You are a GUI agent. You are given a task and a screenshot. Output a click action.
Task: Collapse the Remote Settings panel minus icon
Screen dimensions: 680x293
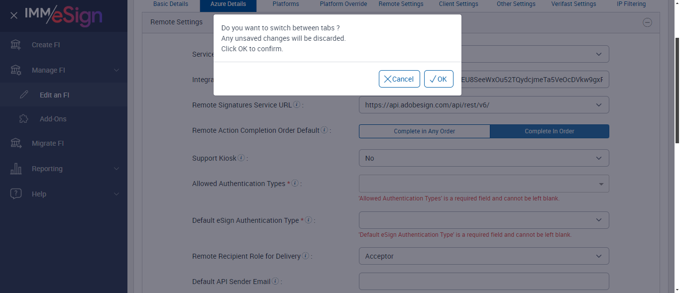tap(647, 22)
